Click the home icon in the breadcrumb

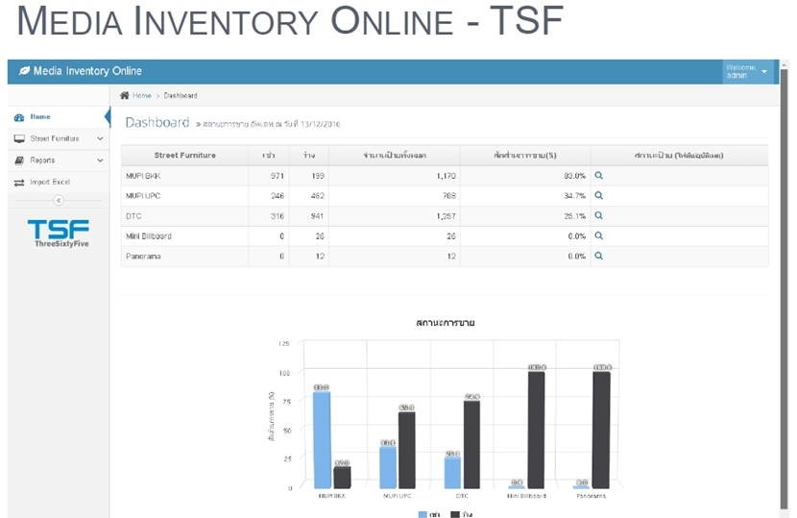pyautogui.click(x=124, y=95)
